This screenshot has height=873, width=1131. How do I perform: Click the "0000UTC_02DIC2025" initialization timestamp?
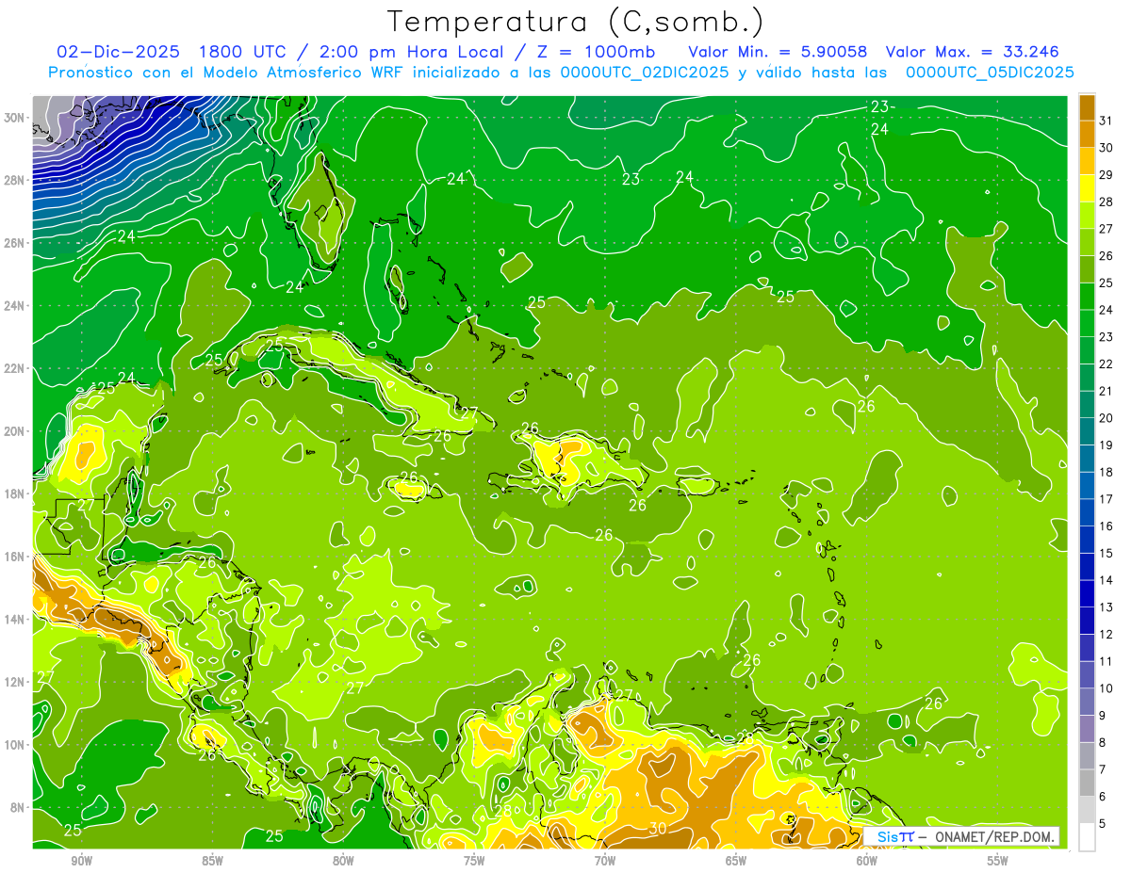(x=644, y=73)
